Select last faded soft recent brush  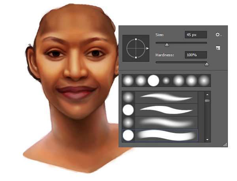click(x=204, y=80)
